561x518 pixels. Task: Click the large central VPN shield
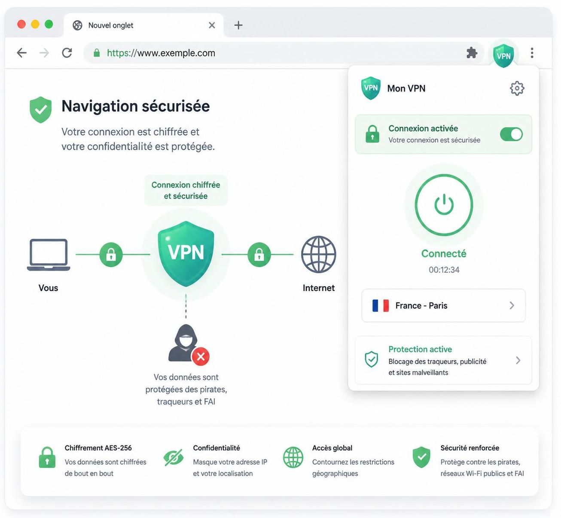pos(186,254)
